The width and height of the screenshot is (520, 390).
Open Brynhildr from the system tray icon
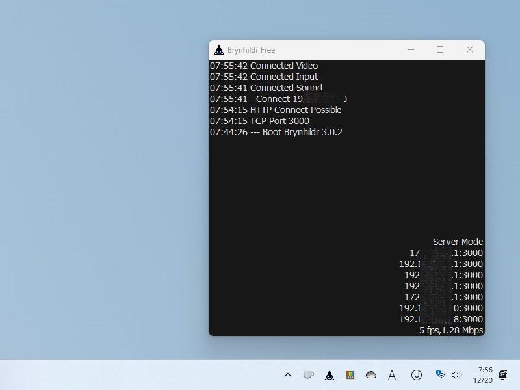[x=330, y=375]
